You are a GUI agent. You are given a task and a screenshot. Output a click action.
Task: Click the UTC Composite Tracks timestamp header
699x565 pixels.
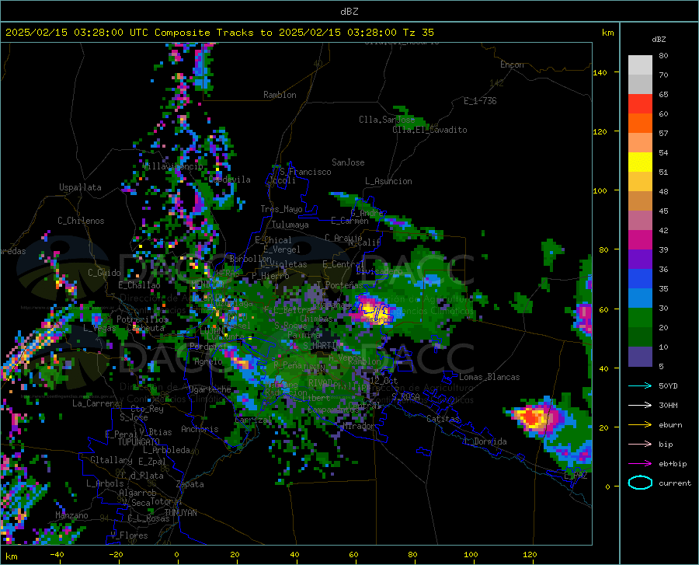point(219,32)
